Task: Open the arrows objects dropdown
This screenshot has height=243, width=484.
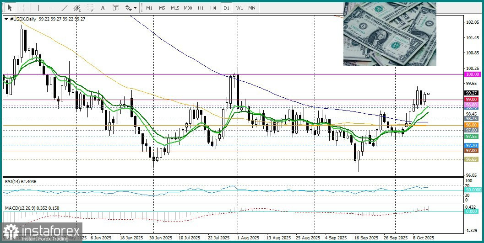Action: (131, 8)
